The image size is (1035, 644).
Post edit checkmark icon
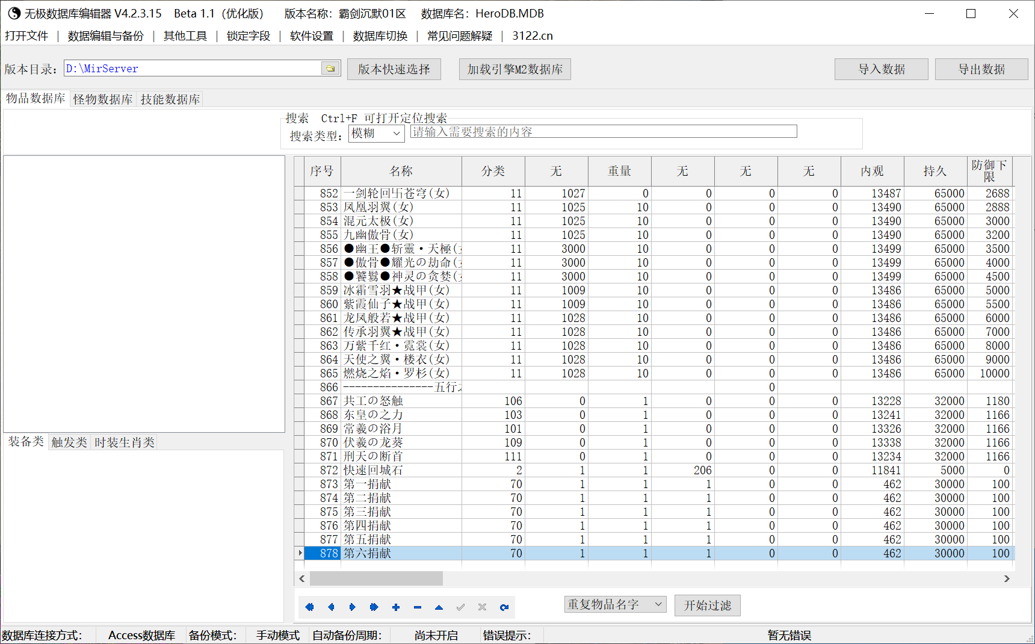[461, 607]
